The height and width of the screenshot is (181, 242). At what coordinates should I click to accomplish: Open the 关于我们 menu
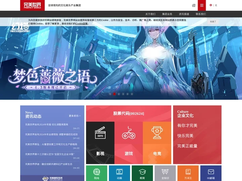[150, 14]
